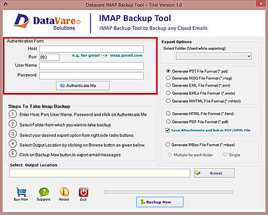Image resolution: width=268 pixels, height=215 pixels.
Task: Click the Backup Now button
Action: coord(160,202)
